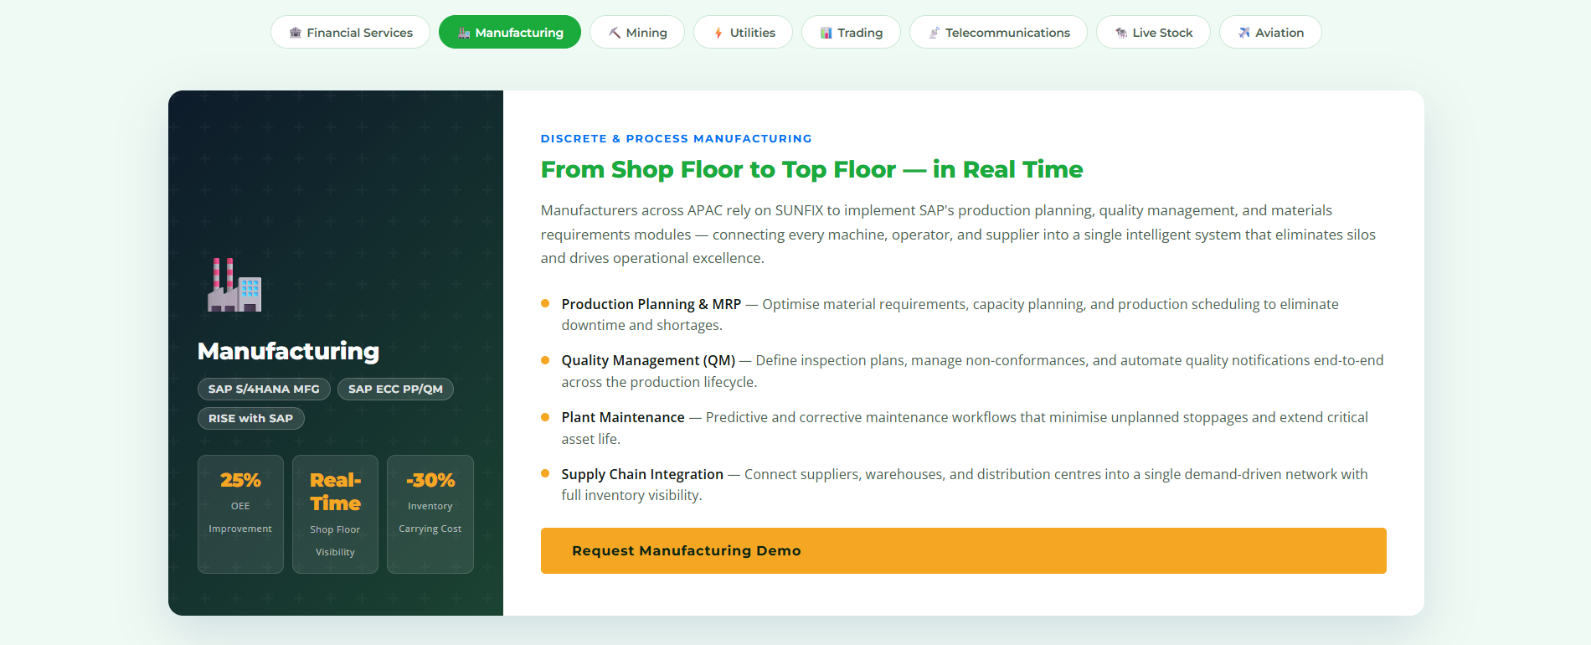1591x645 pixels.
Task: Click the Manufacturing heading on dark panel
Action: [x=288, y=351]
